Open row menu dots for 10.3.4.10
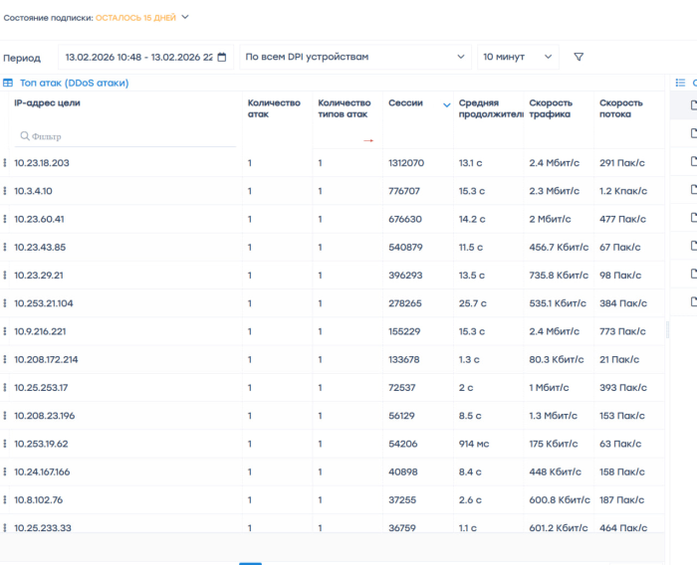The image size is (697, 565). click(x=5, y=191)
